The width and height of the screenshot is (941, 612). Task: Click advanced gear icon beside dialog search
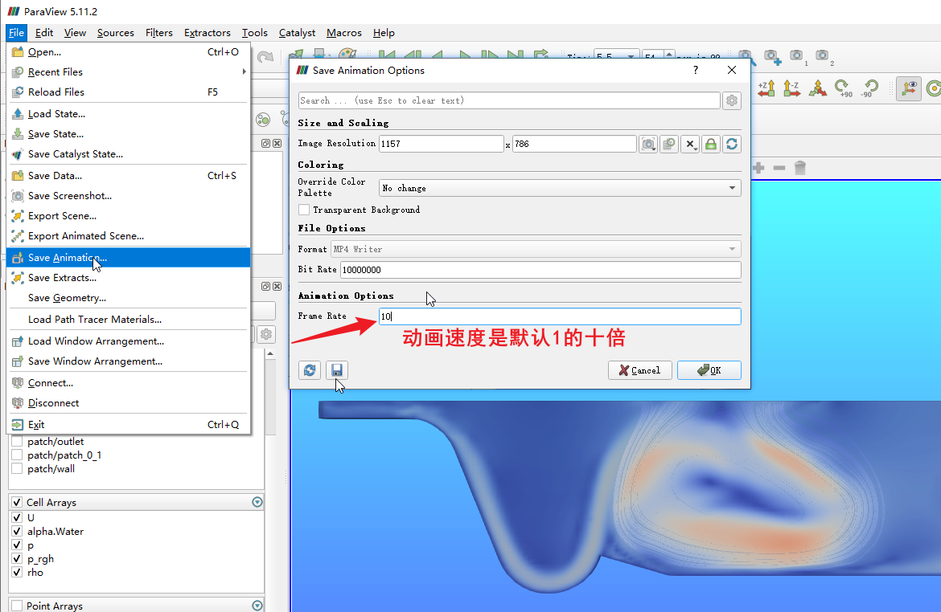732,100
